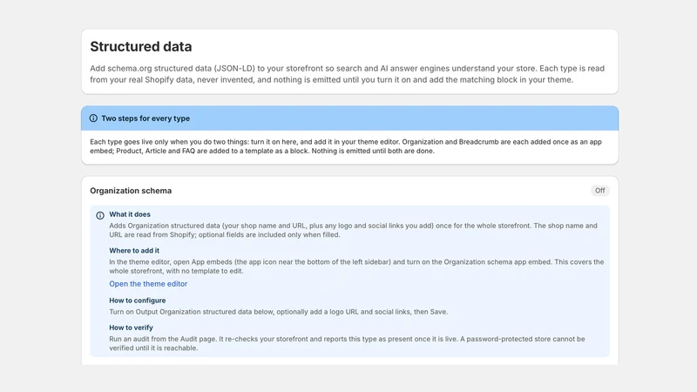Click the text starting Turn on Output Organization
Image resolution: width=697 pixels, height=392 pixels.
[x=278, y=312]
